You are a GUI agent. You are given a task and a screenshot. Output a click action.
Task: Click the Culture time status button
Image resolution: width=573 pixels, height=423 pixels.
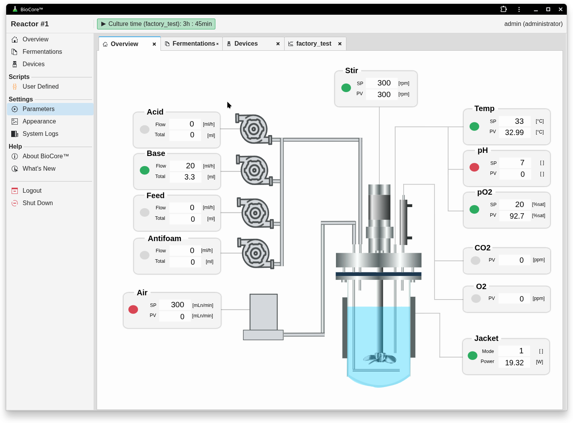tap(156, 24)
